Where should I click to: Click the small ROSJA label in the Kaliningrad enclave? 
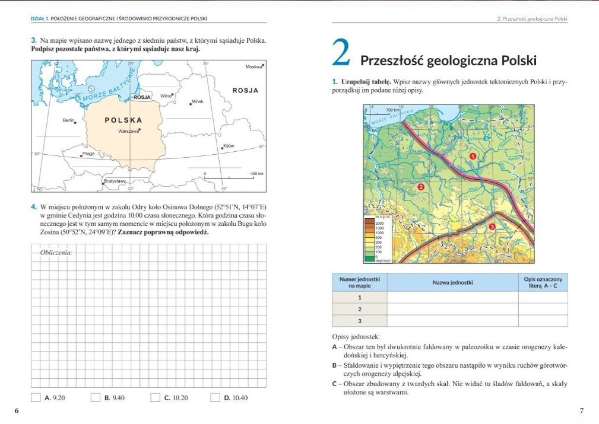click(x=142, y=97)
